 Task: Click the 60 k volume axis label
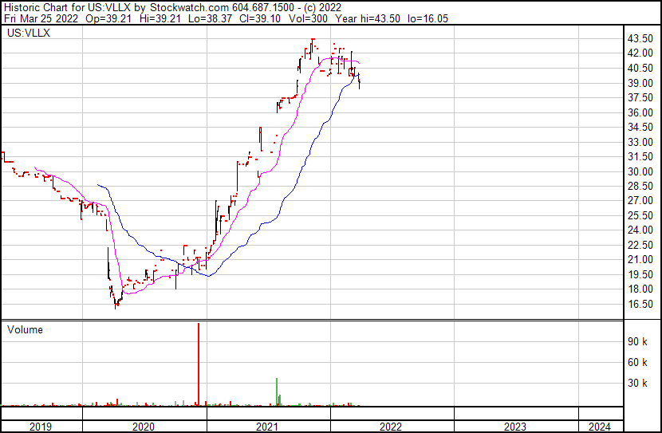click(x=638, y=362)
